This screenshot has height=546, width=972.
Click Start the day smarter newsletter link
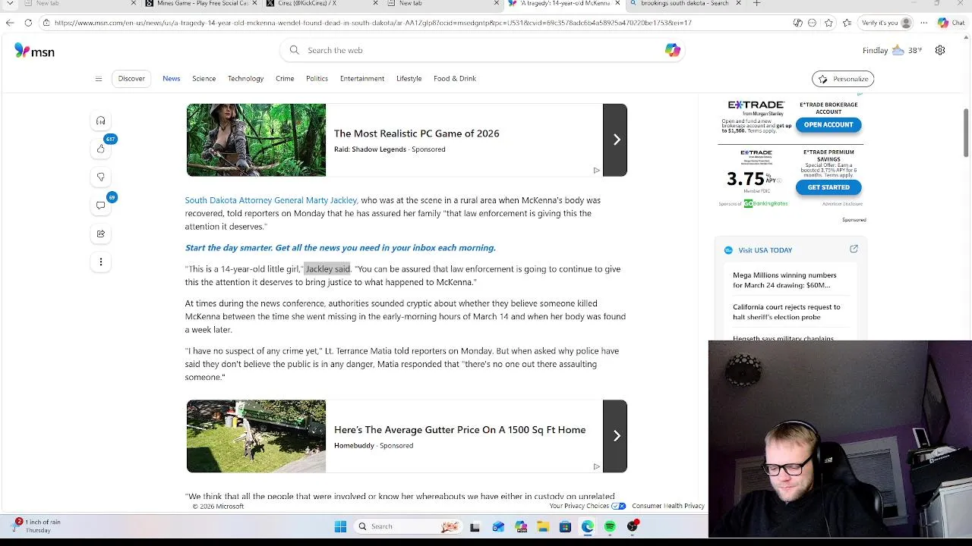coord(340,248)
